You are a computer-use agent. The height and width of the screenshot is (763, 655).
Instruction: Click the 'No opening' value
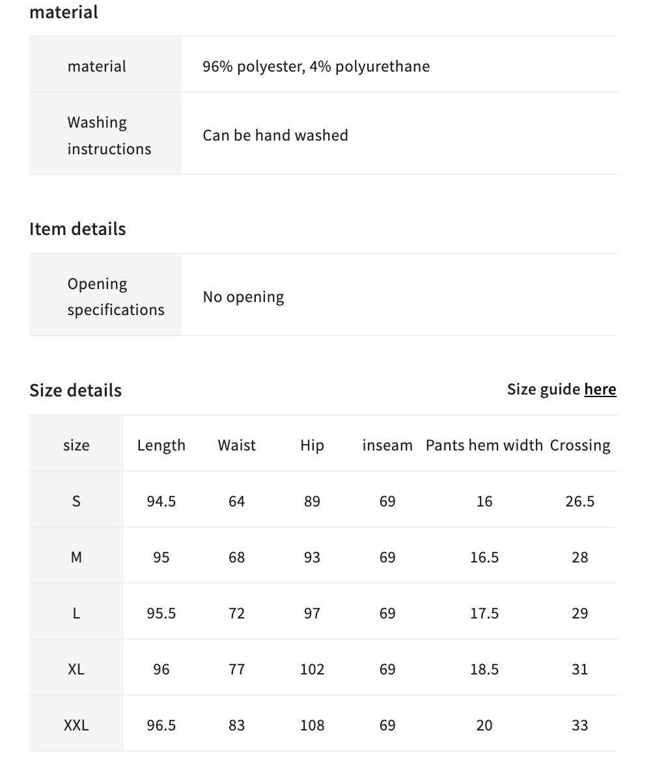[244, 296]
